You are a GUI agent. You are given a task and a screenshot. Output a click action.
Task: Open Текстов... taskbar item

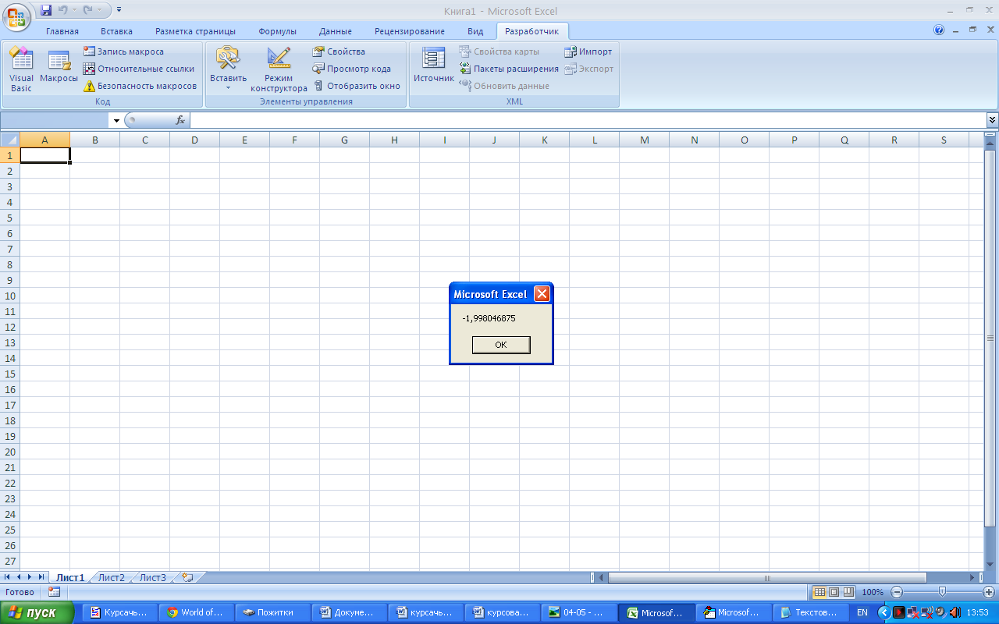809,612
